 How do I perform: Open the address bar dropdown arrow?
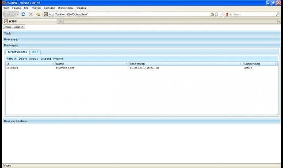221,14
